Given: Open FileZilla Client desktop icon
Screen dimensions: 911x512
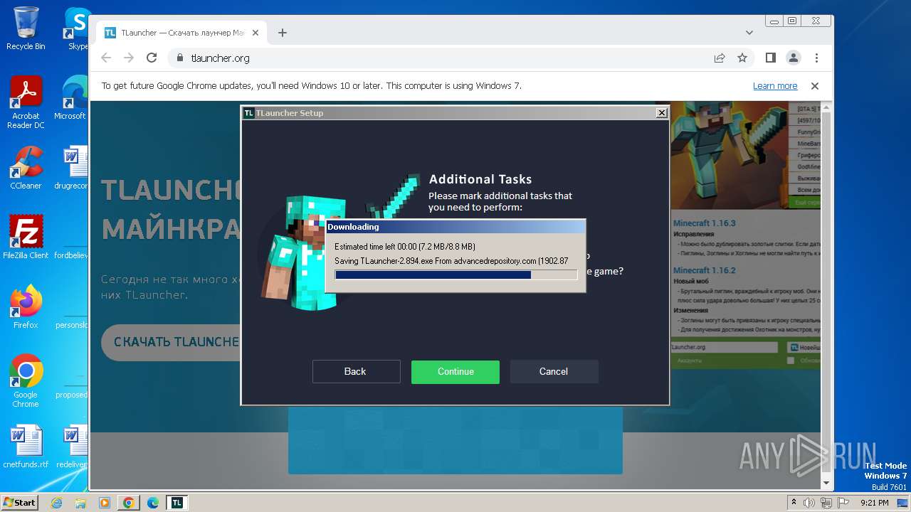Looking at the screenshot, I should (26, 237).
